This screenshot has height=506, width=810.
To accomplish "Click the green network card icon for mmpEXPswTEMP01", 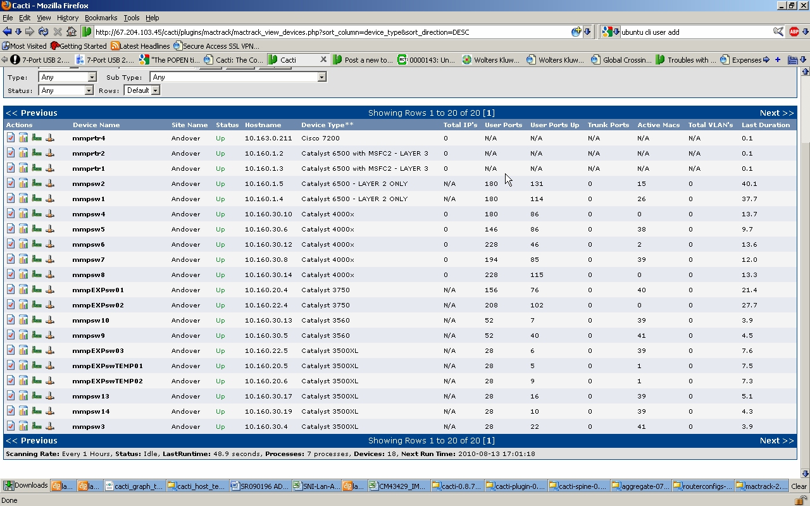I will [x=37, y=366].
